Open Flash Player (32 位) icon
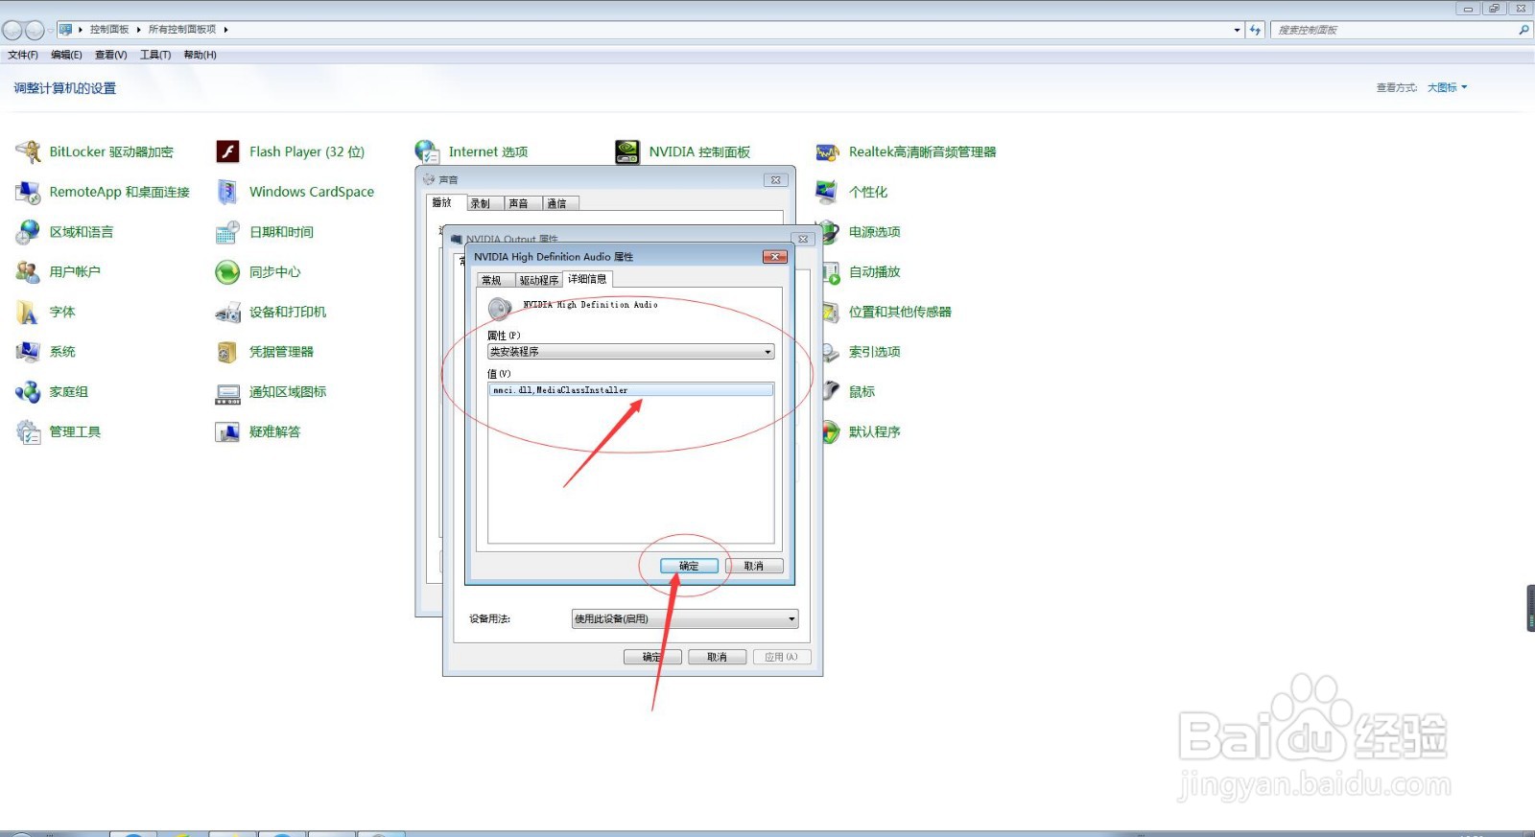Viewport: 1535px width, 837px height. click(227, 151)
